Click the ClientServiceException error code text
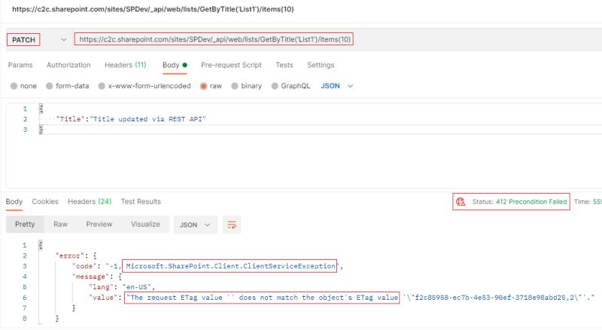The width and height of the screenshot is (602, 330). (230, 266)
